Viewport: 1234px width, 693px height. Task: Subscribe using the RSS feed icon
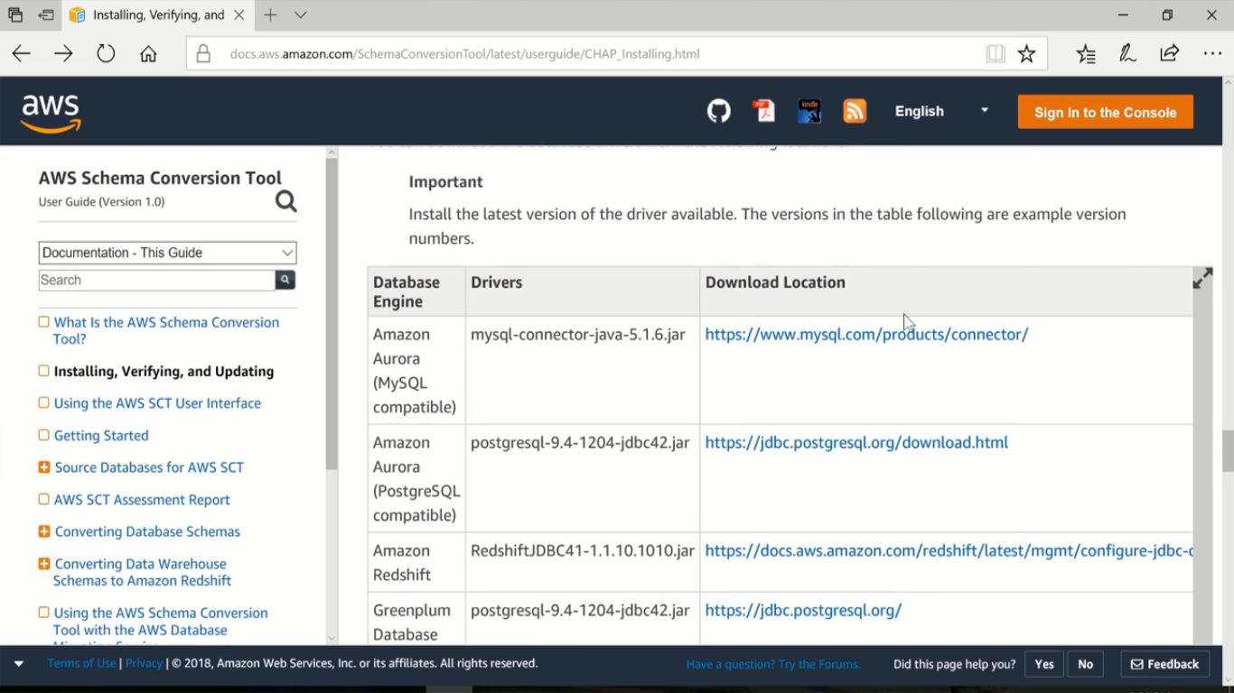(x=854, y=111)
